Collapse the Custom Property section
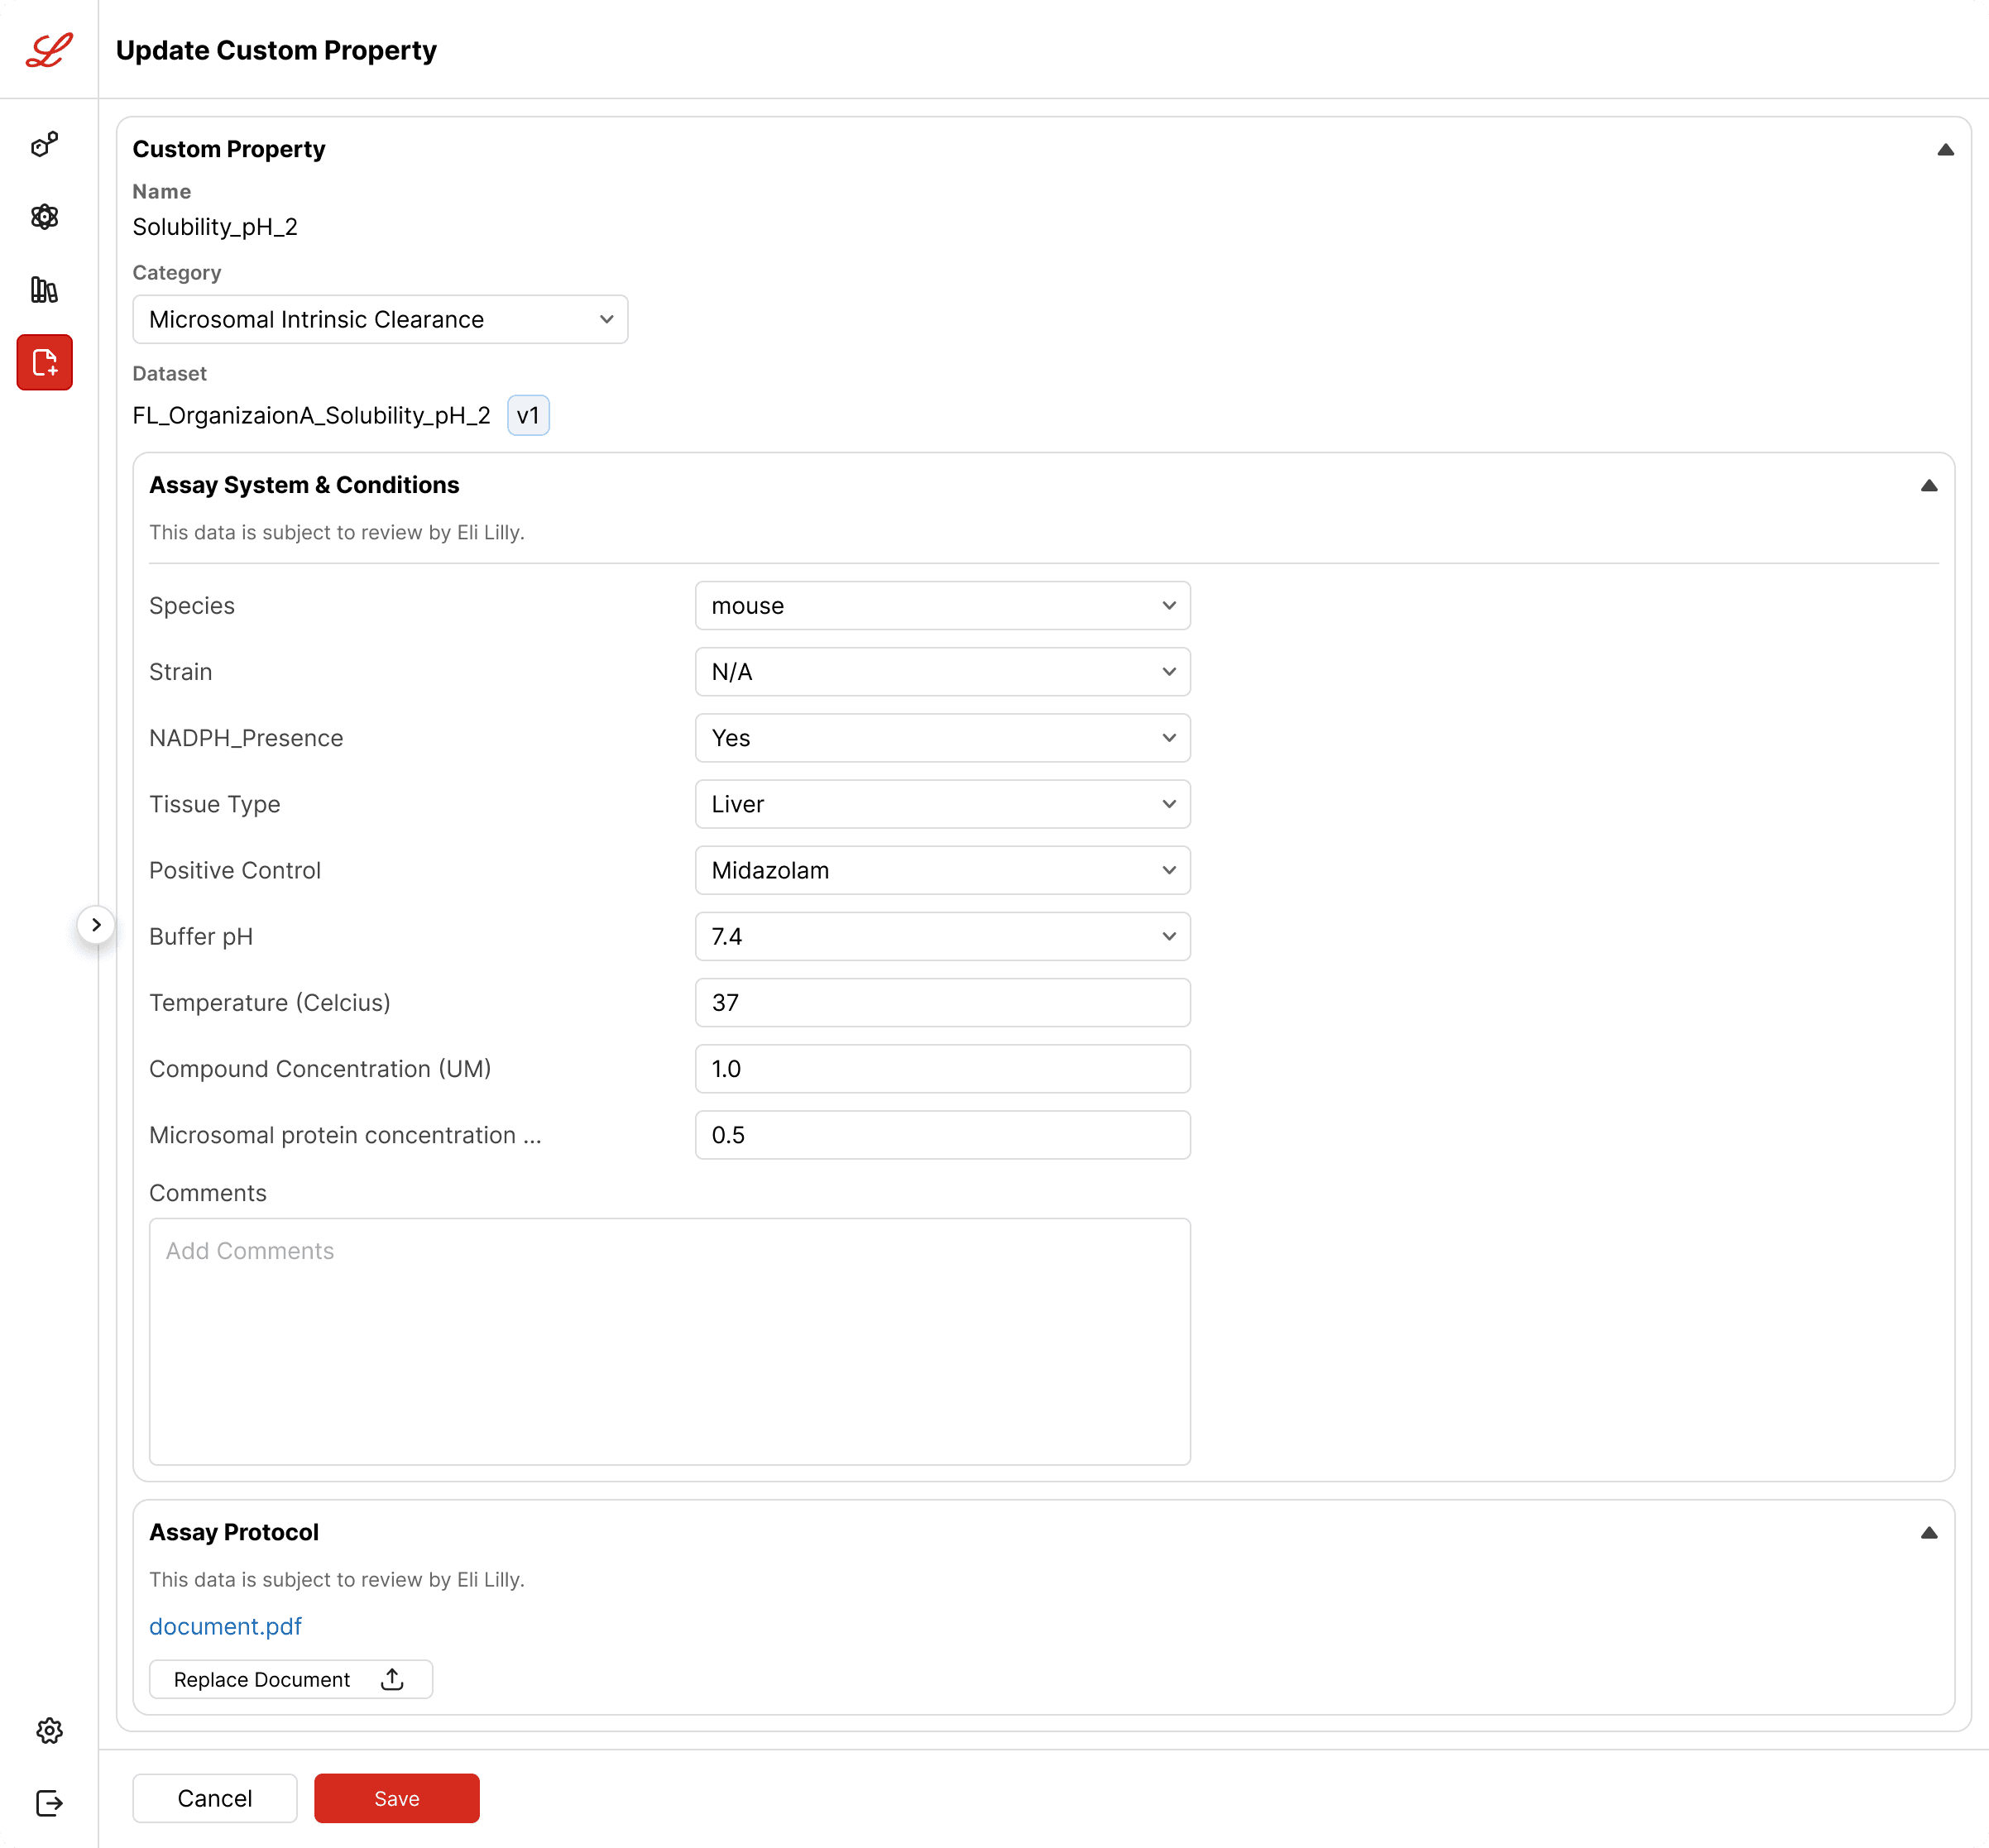Screen dimensions: 1989x1848 (x=1945, y=150)
